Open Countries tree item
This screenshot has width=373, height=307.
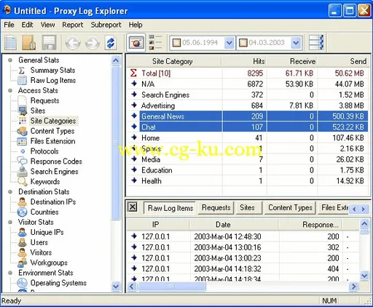[x=44, y=212]
